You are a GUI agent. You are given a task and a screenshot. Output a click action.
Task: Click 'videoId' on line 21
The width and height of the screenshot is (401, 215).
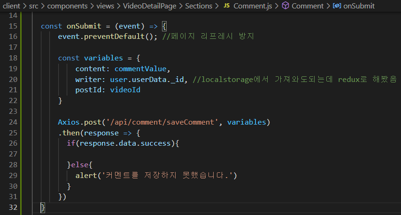[x=125, y=90]
